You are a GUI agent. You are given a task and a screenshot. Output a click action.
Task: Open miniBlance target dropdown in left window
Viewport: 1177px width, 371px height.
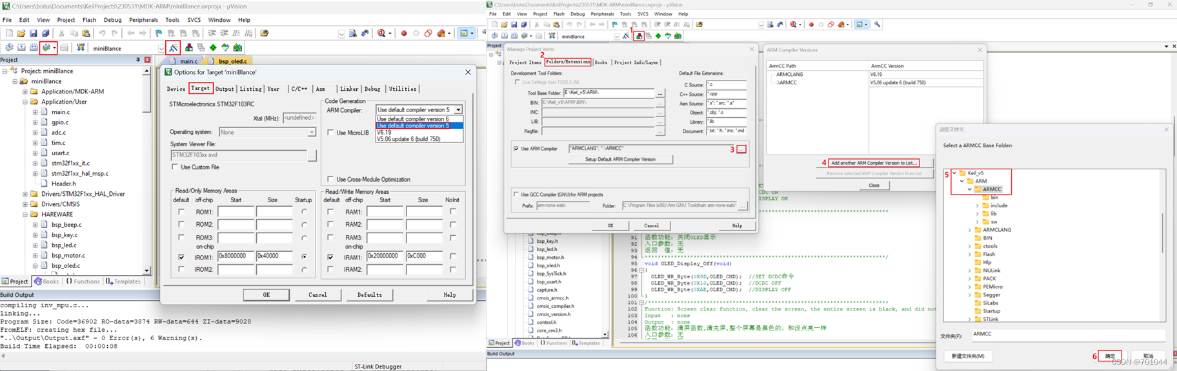click(161, 48)
